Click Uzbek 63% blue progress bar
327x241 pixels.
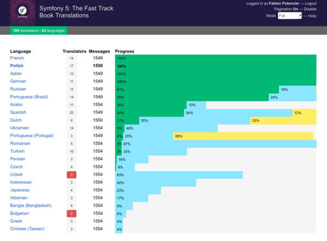click(x=179, y=175)
